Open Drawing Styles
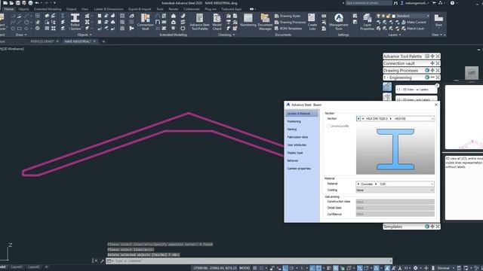 coord(288,16)
